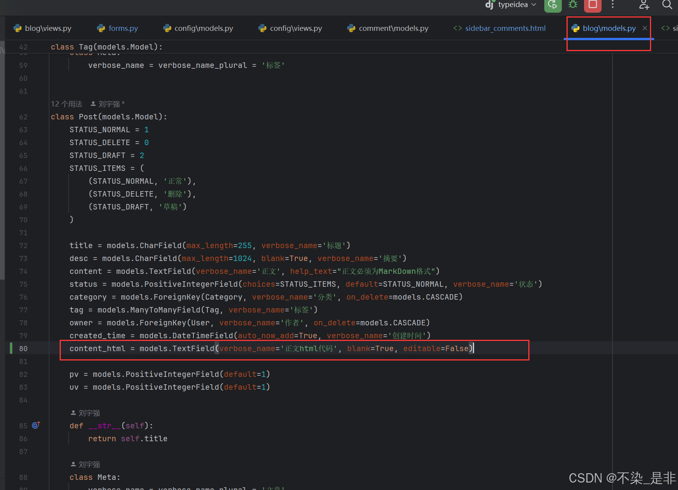Place cursor on 'class Post(models.Model):' line
The image size is (678, 490).
click(109, 117)
